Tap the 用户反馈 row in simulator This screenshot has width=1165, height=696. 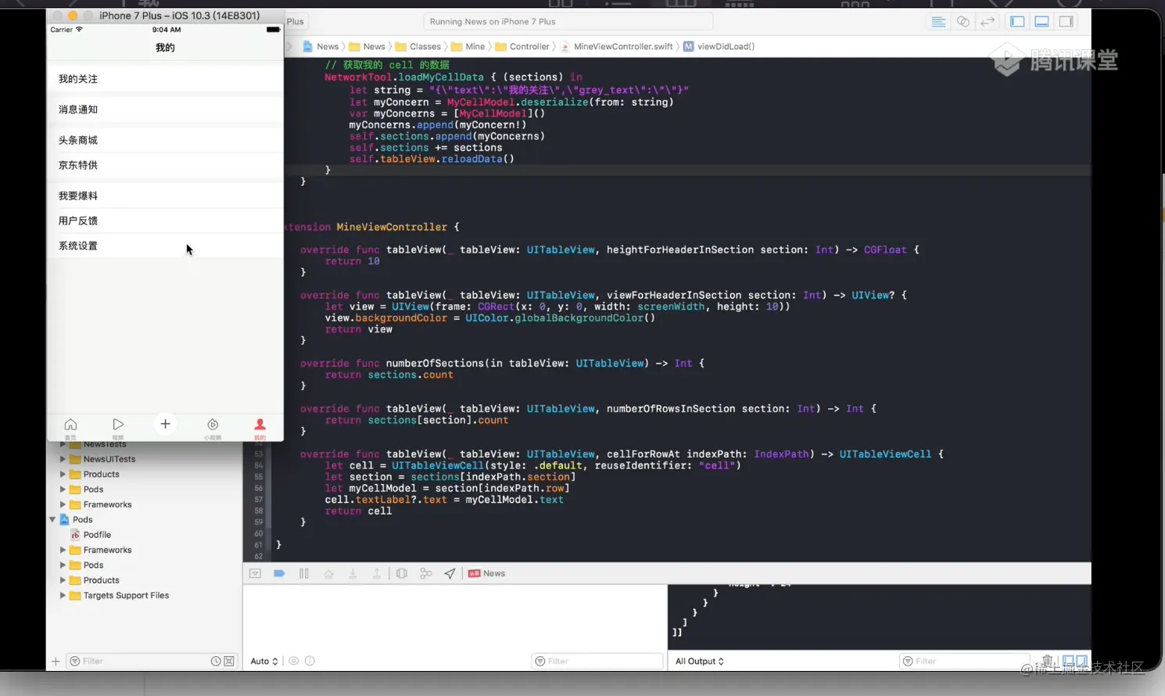(x=165, y=221)
